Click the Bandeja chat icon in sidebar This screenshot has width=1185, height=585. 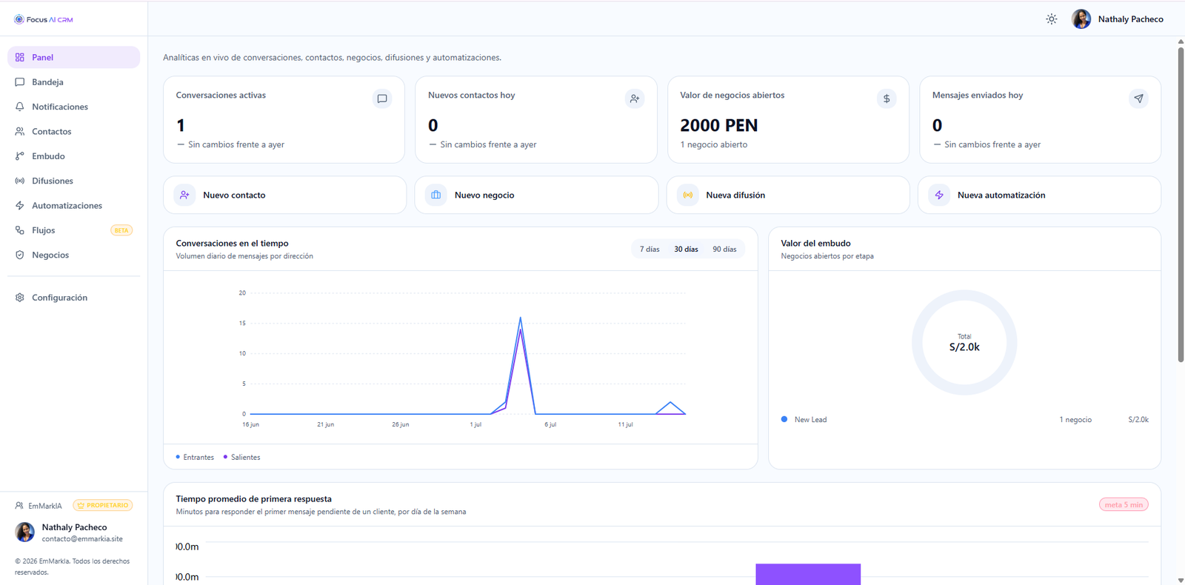[x=20, y=82]
